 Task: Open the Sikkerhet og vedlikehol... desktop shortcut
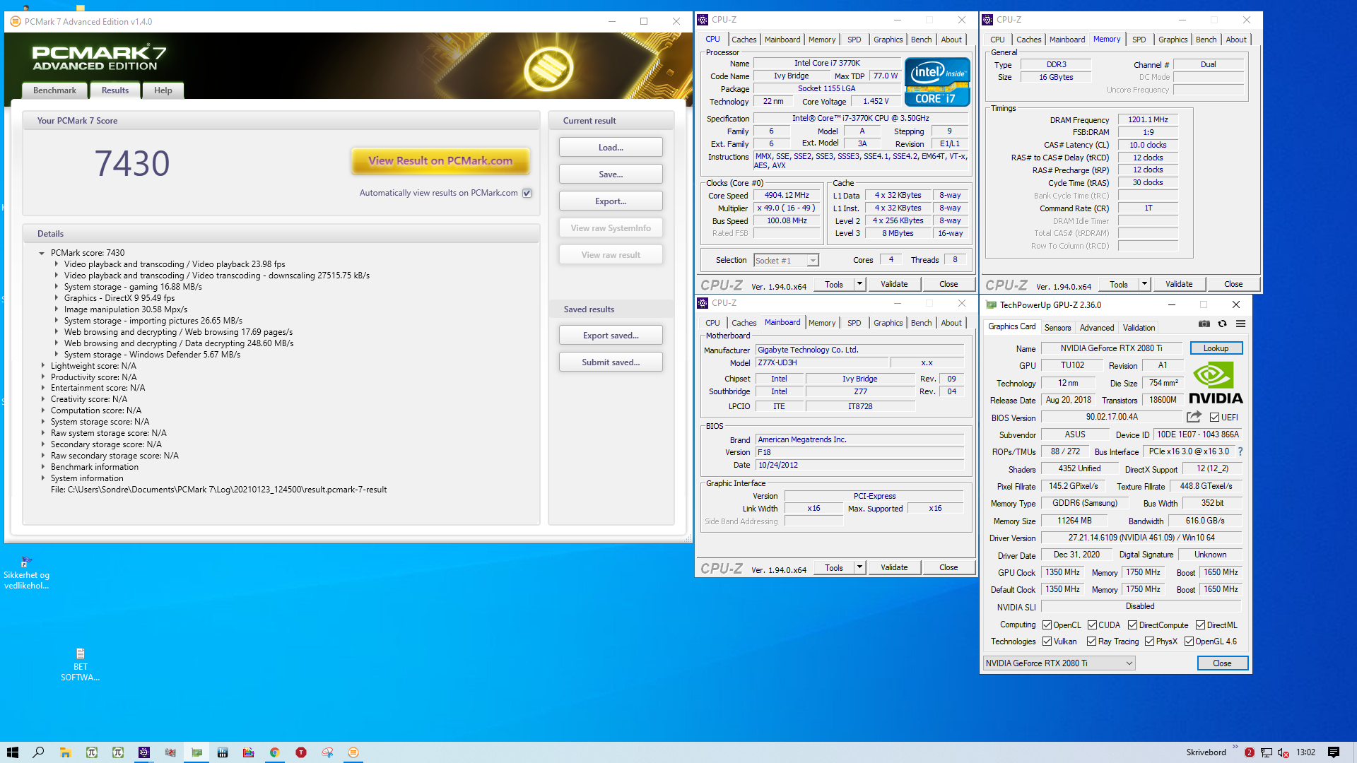pos(26,573)
